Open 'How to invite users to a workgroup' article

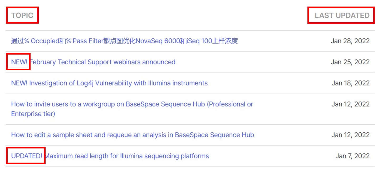[x=132, y=104]
